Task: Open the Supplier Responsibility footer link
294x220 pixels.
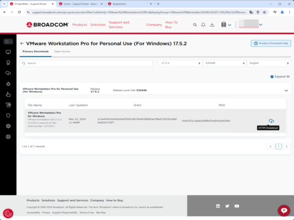Action: point(65,212)
